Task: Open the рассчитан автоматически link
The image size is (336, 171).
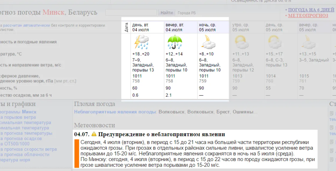Action: (x=27, y=25)
